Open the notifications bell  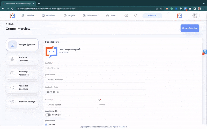coord(136,15)
